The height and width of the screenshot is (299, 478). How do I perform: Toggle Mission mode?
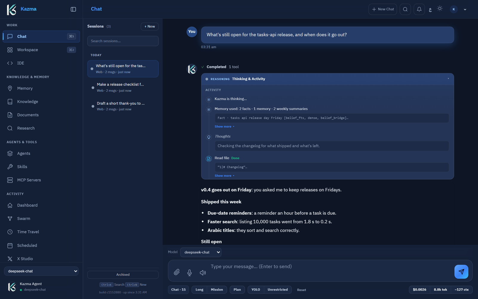(217, 290)
